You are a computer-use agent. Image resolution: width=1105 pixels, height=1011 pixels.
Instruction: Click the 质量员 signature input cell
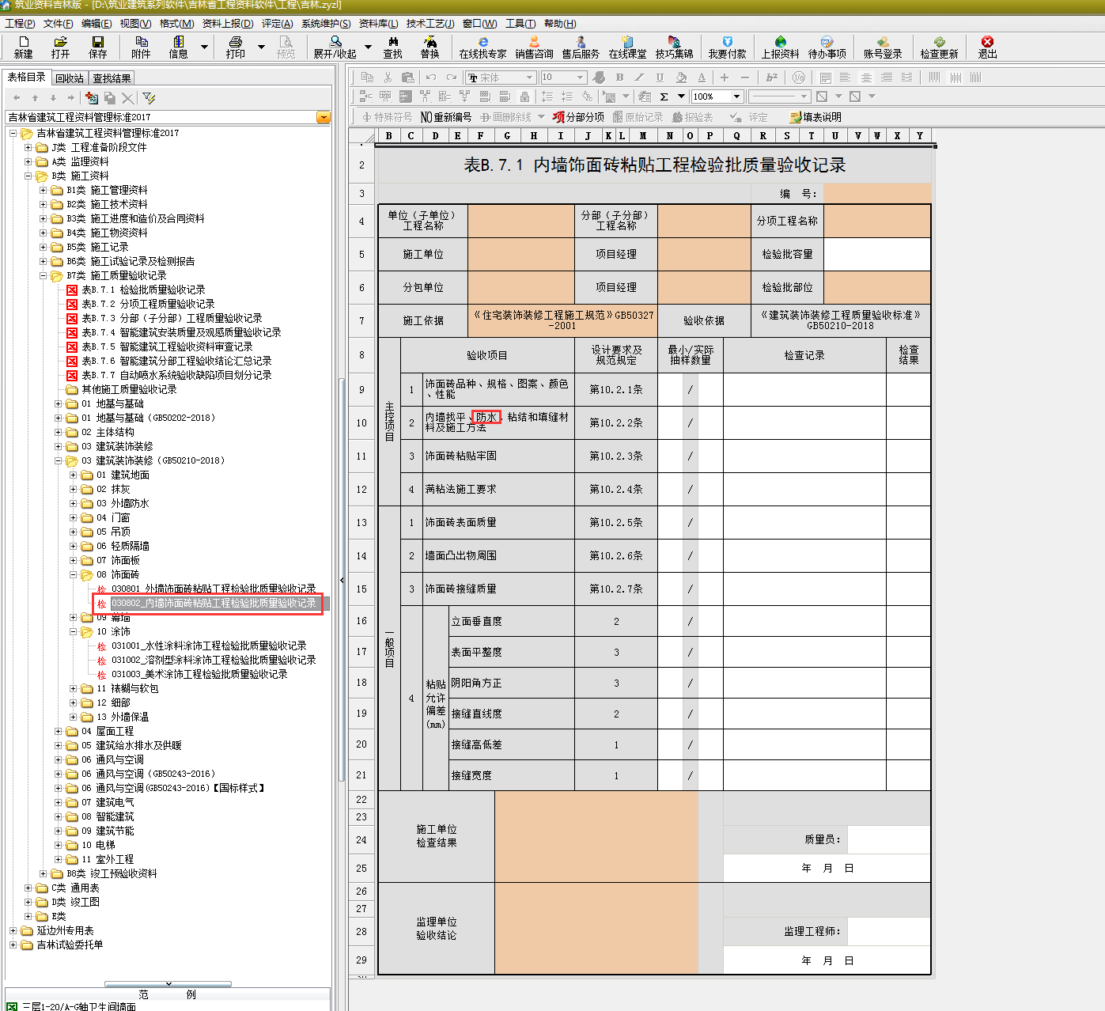[888, 839]
